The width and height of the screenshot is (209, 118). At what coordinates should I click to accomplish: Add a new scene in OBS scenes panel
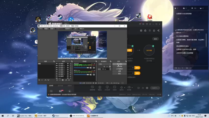pos(39,80)
